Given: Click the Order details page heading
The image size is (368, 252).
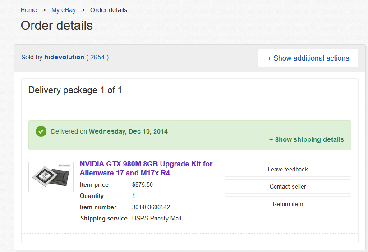Looking at the screenshot, I should click(56, 25).
